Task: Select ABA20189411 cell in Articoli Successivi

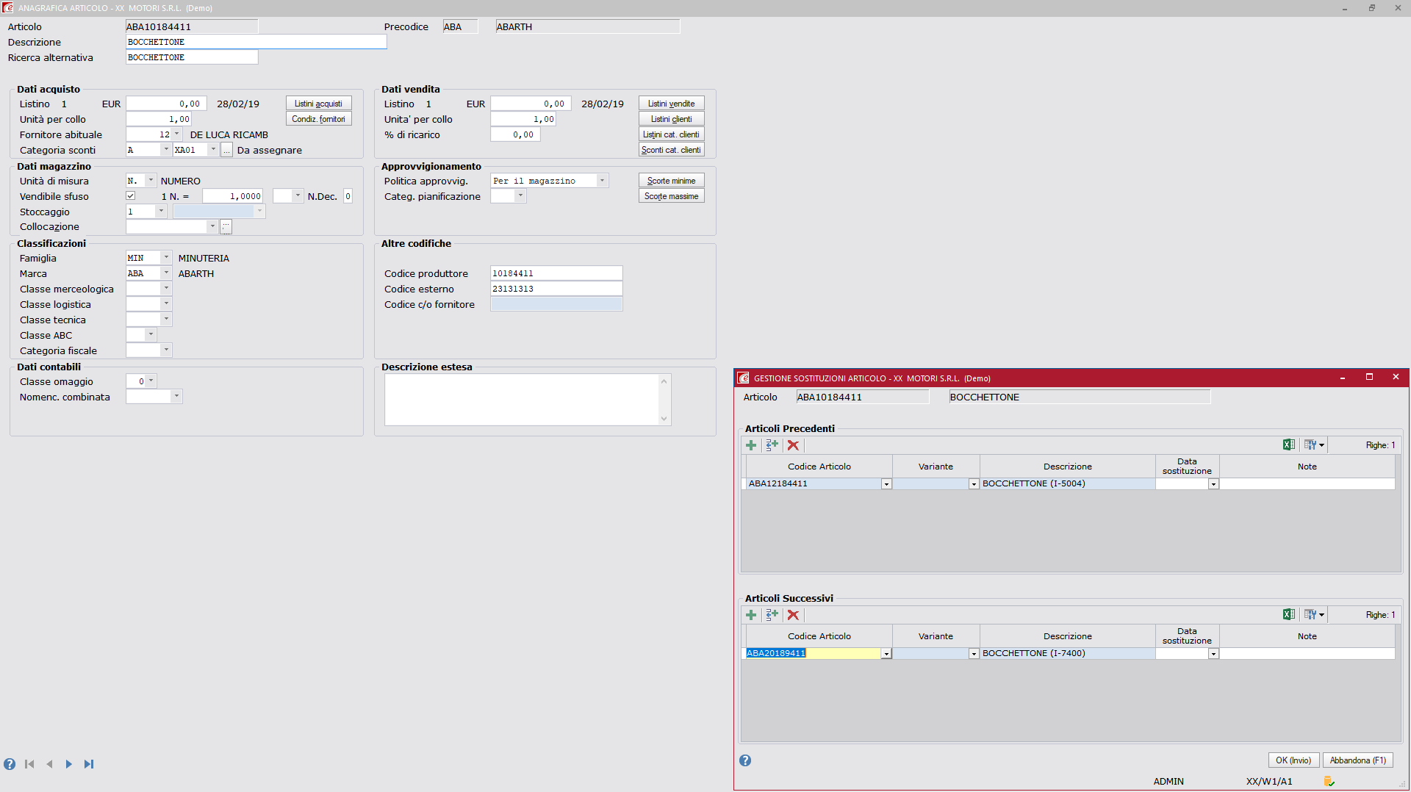Action: tap(813, 653)
